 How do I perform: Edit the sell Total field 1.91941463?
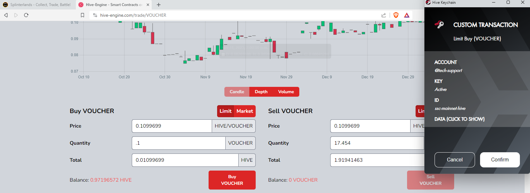click(x=377, y=160)
